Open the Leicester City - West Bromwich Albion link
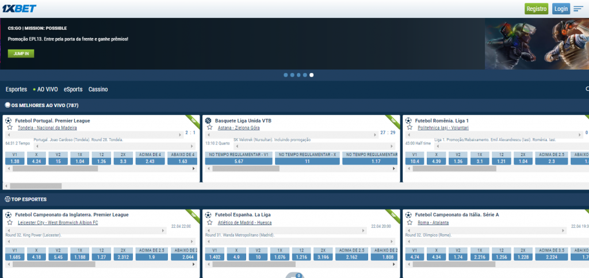Image resolution: width=589 pixels, height=278 pixels. [58, 222]
